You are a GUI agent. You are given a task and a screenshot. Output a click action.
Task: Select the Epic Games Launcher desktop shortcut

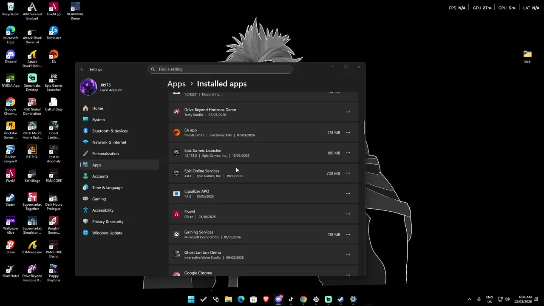[54, 82]
